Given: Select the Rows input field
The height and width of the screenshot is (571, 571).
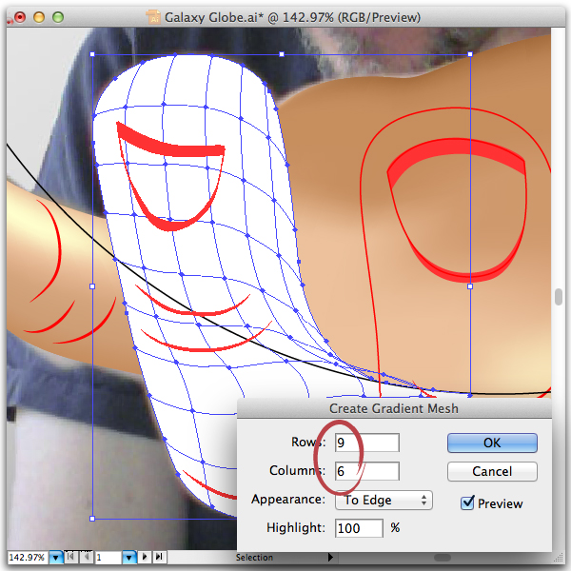Looking at the screenshot, I should (x=367, y=443).
